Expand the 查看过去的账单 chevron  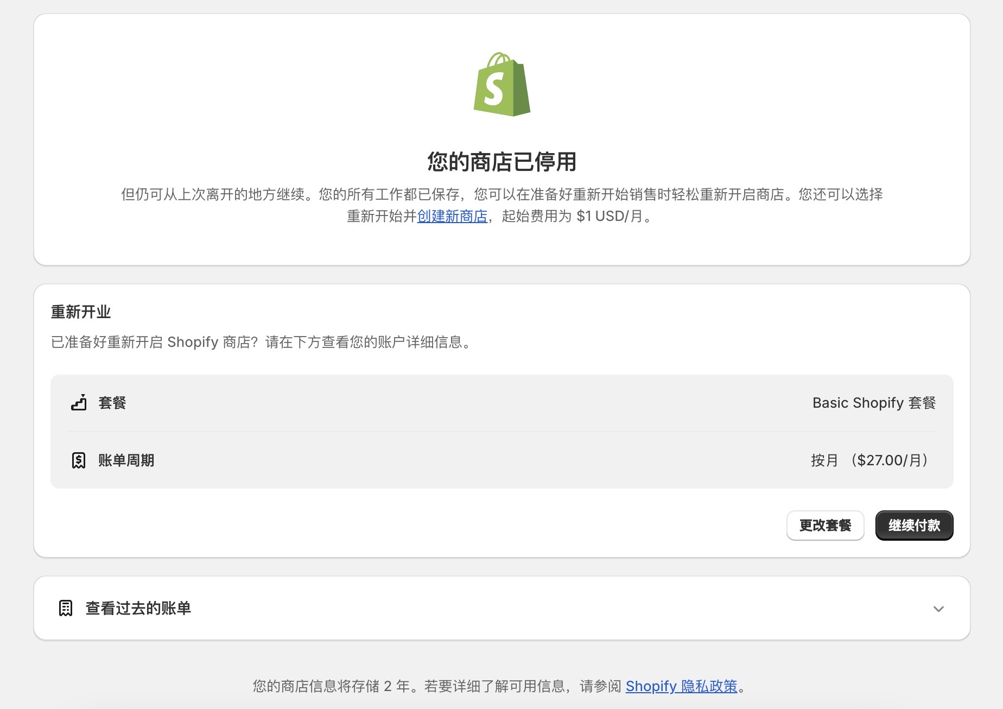pyautogui.click(x=938, y=609)
